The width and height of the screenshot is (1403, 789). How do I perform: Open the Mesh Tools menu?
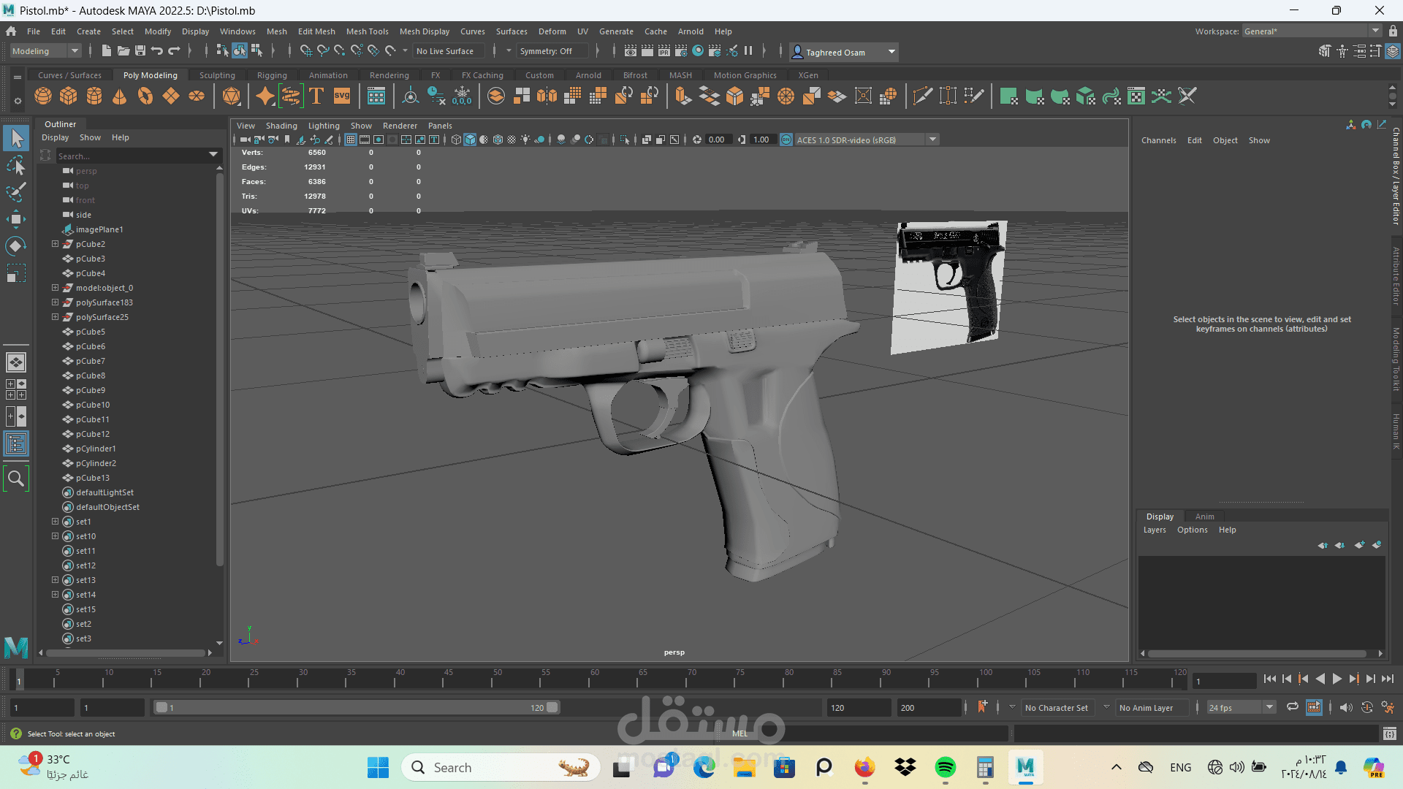(367, 31)
